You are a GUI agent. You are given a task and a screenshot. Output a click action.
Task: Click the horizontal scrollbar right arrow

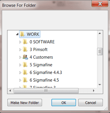coord(94,91)
